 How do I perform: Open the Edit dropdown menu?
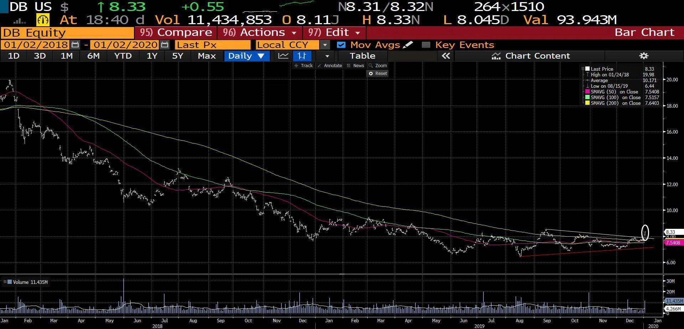pyautogui.click(x=334, y=33)
